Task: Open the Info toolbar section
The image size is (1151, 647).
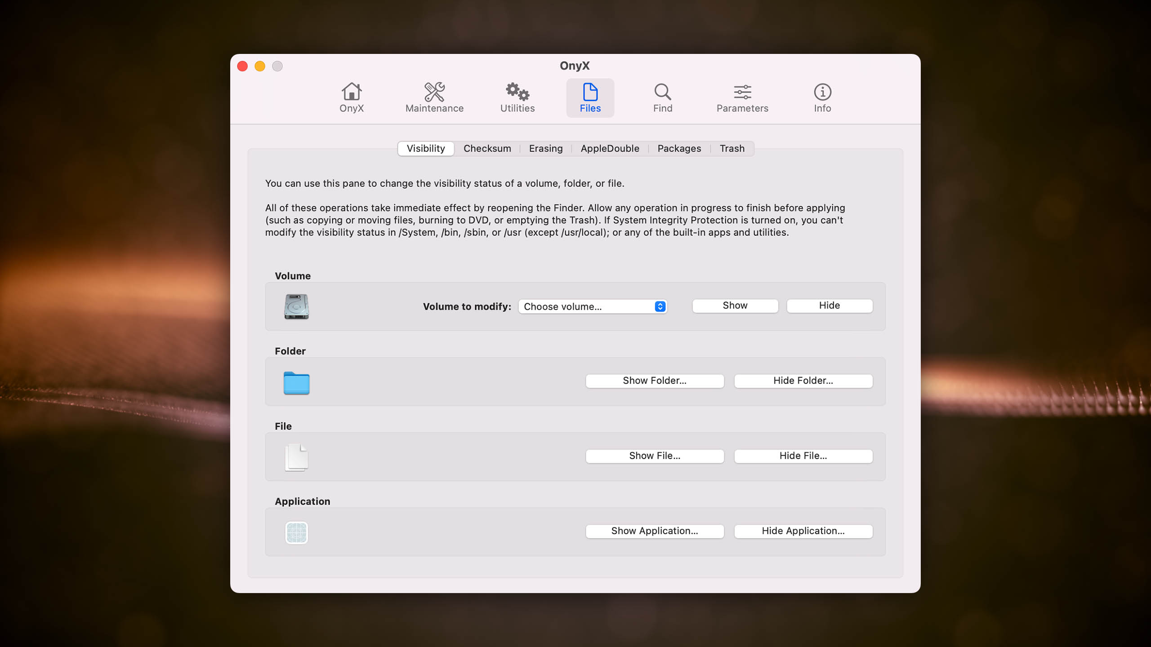Action: click(x=822, y=98)
